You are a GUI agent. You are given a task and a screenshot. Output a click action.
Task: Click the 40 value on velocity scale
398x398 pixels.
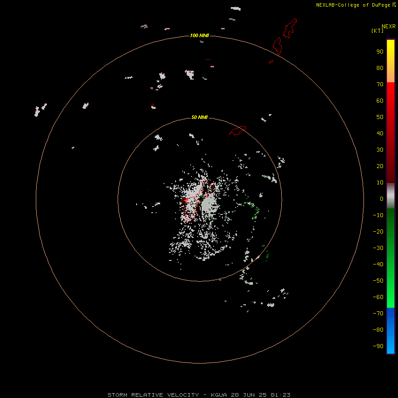tap(380, 133)
